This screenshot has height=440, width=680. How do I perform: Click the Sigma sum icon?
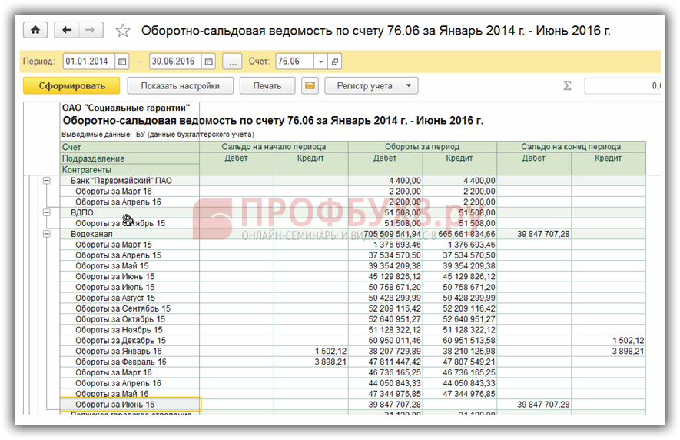pos(568,86)
